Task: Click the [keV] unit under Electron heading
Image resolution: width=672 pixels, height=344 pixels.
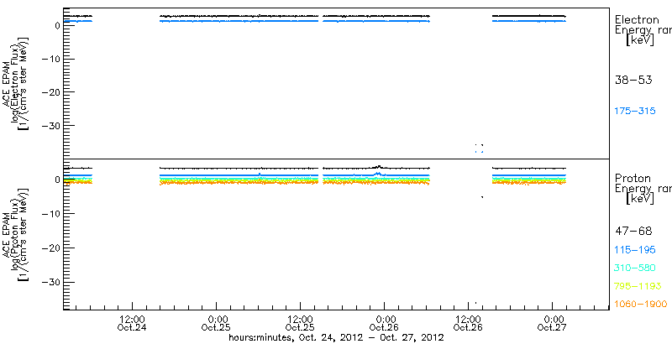Action: click(x=639, y=40)
